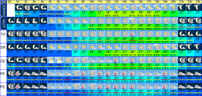Open the DANES day tab
The height and width of the screenshot is (96, 202).
pos(3,10)
